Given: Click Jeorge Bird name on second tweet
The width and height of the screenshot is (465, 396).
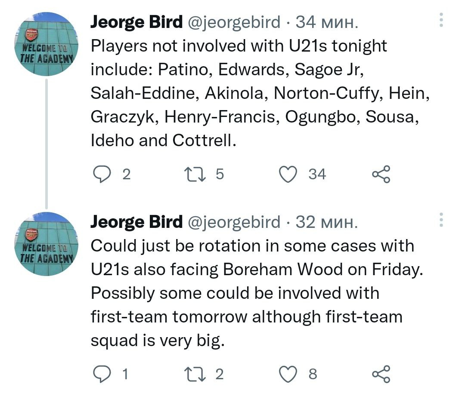Looking at the screenshot, I should tap(136, 222).
